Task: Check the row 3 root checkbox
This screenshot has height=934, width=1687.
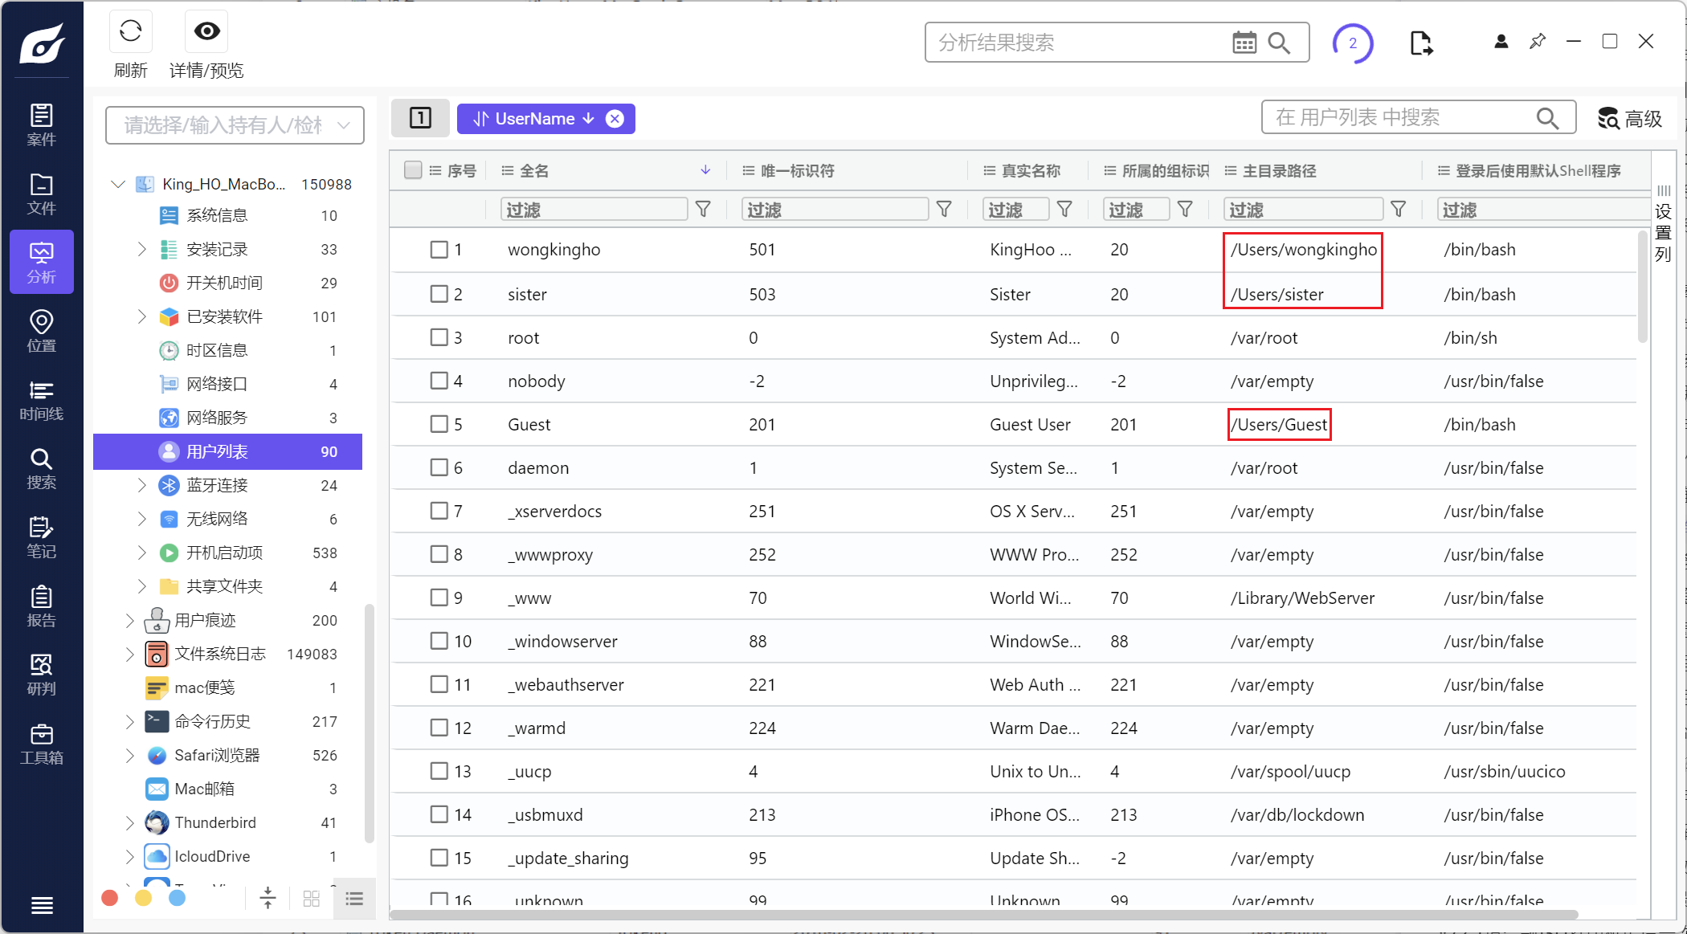Action: tap(439, 337)
